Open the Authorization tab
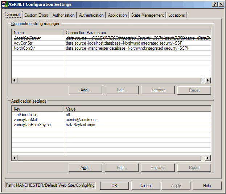This screenshot has width=226, height=194. click(x=63, y=15)
